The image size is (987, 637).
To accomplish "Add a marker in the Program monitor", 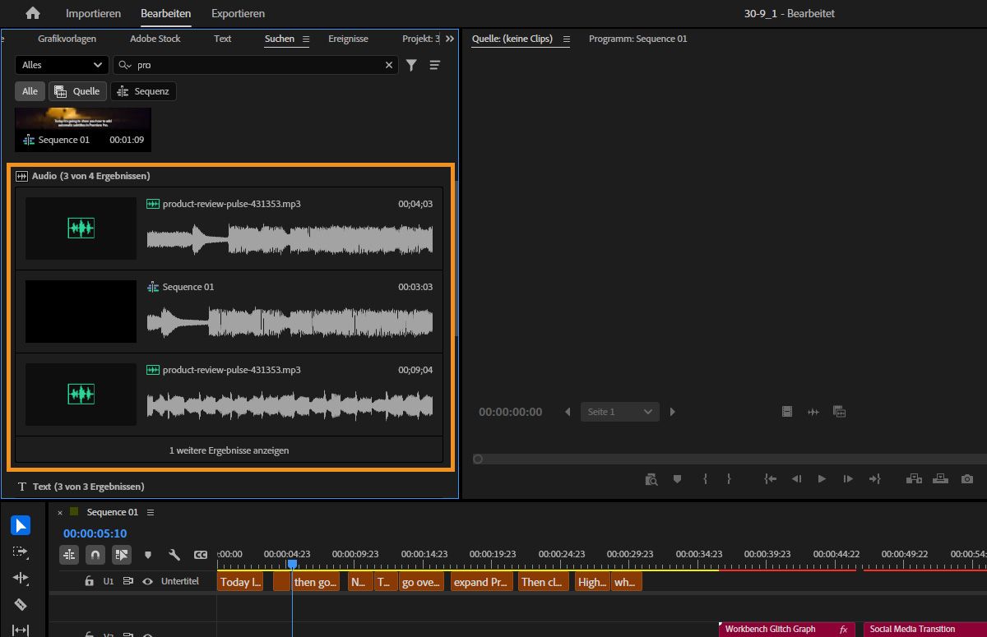I will click(x=677, y=478).
